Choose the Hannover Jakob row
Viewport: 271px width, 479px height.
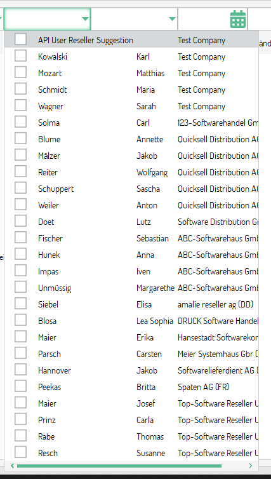pos(131,370)
